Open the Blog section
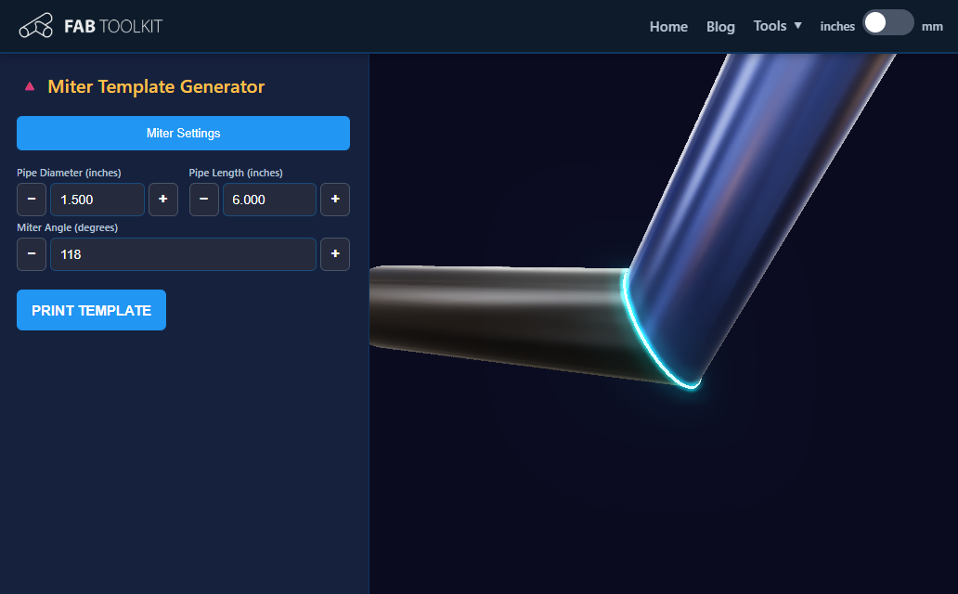This screenshot has width=958, height=594. coord(720,27)
